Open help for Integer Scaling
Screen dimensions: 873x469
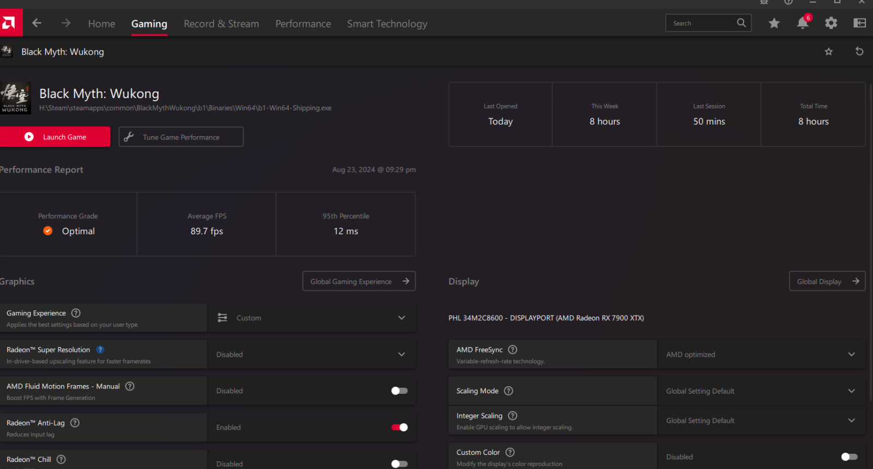(x=512, y=416)
